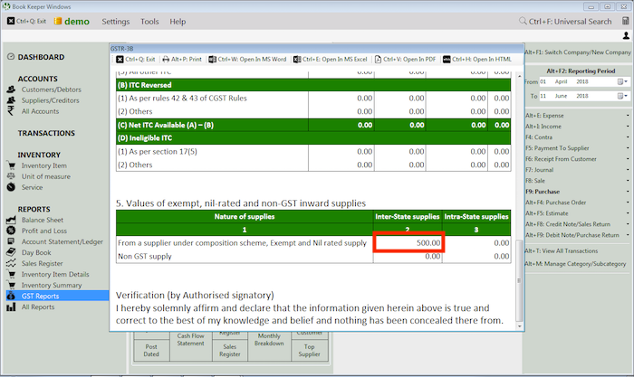Click the Universal Search magnifier icon
This screenshot has height=377, width=634.
pos(523,21)
